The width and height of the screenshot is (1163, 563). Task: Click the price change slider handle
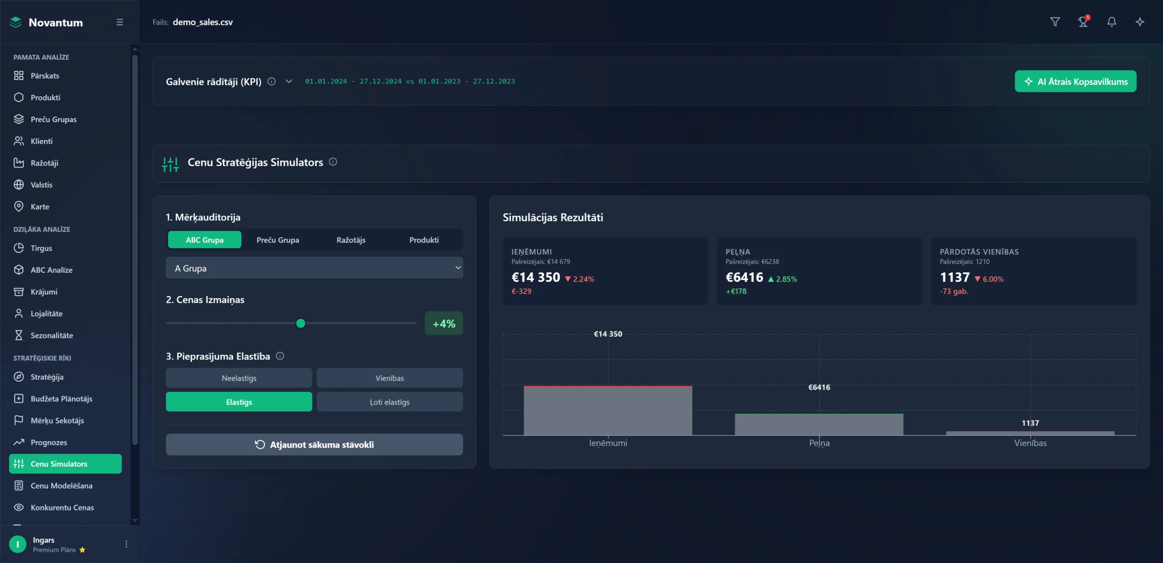pos(301,324)
